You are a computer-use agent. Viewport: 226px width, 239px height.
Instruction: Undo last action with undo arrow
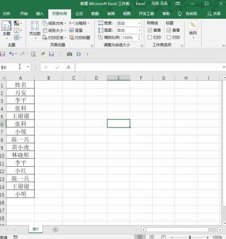coord(11,54)
